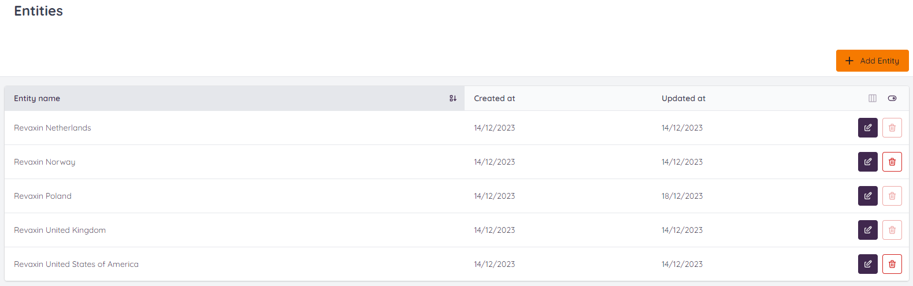The height and width of the screenshot is (286, 913).
Task: Click trash icon for Revaxin United Kingdom
Action: pos(892,230)
